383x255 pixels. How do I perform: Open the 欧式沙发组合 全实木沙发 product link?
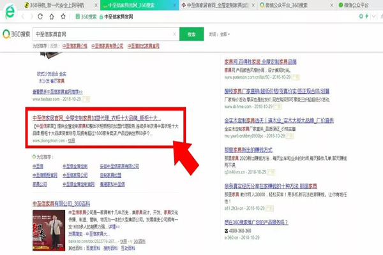pos(52,77)
